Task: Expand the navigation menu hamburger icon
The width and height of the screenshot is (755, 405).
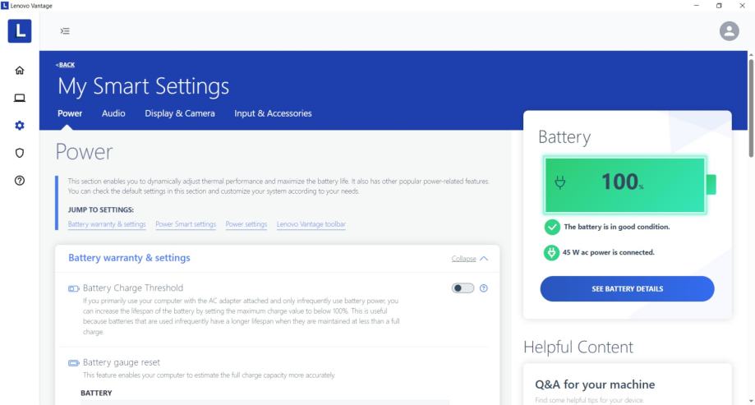Action: click(64, 30)
